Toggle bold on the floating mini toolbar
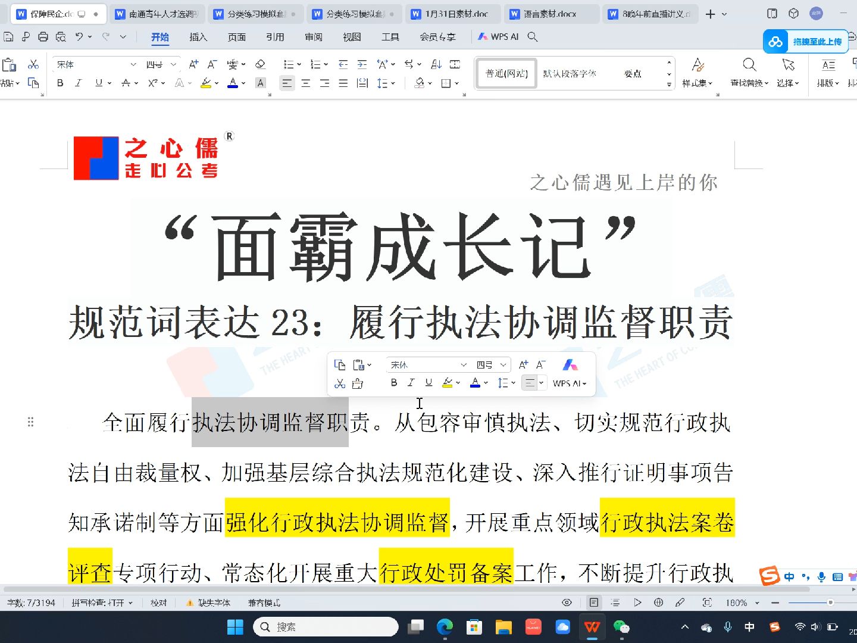 [x=394, y=383]
